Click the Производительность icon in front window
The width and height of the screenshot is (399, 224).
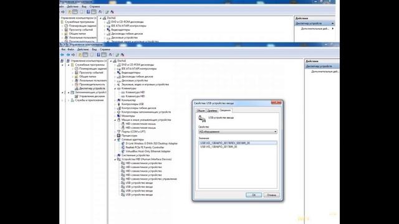76,85
